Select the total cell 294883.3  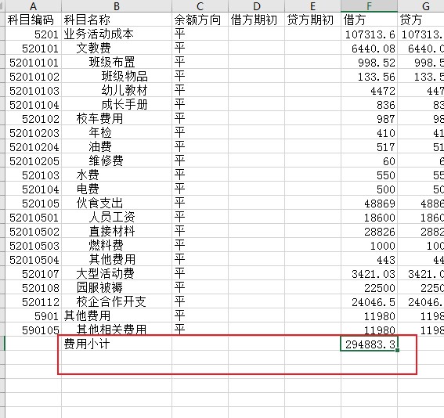pyautogui.click(x=369, y=344)
